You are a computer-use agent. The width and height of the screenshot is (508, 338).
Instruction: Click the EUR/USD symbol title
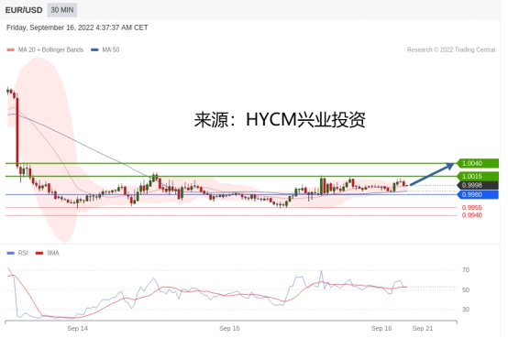click(24, 10)
